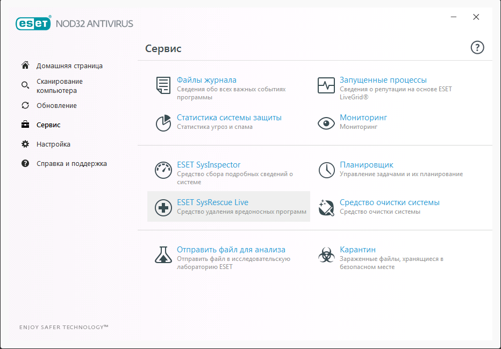
Task: Click the home icon beside Домашняя страница
Action: point(25,66)
